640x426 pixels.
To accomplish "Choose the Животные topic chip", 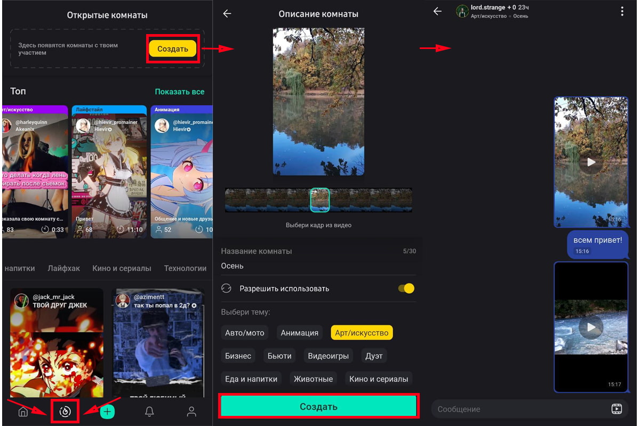I will (x=314, y=379).
